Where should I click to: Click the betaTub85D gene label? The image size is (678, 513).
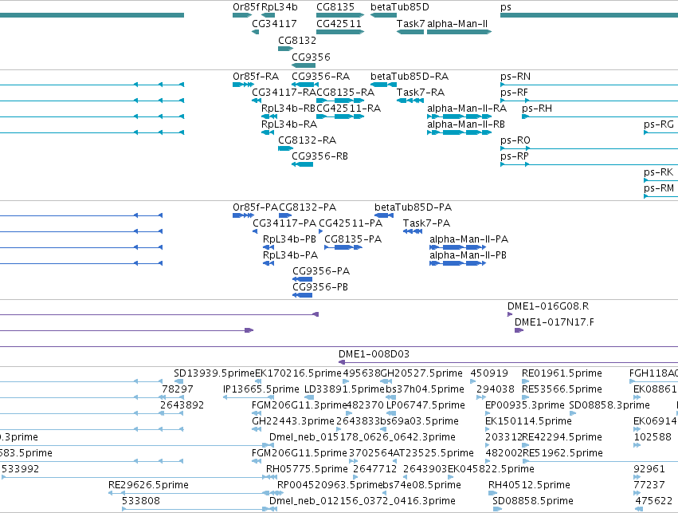[399, 7]
